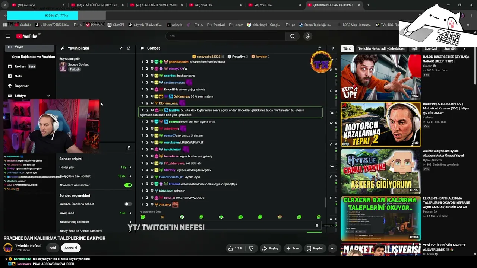Screen dimensions: 477x268
Task: Open the YouTube hamburger guide menu
Action: [8, 36]
